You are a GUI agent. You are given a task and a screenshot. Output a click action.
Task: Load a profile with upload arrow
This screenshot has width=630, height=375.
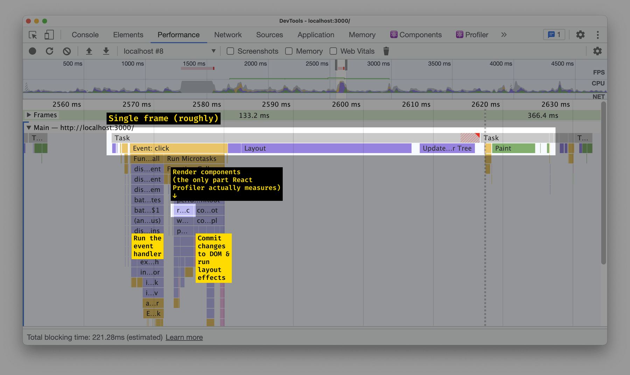pos(89,51)
